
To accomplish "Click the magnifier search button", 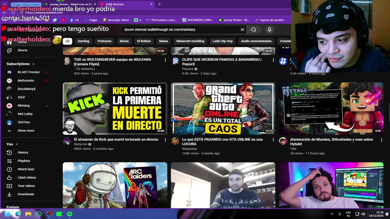I will [253, 30].
